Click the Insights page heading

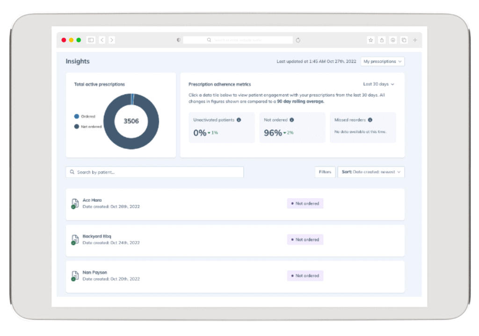(x=78, y=61)
